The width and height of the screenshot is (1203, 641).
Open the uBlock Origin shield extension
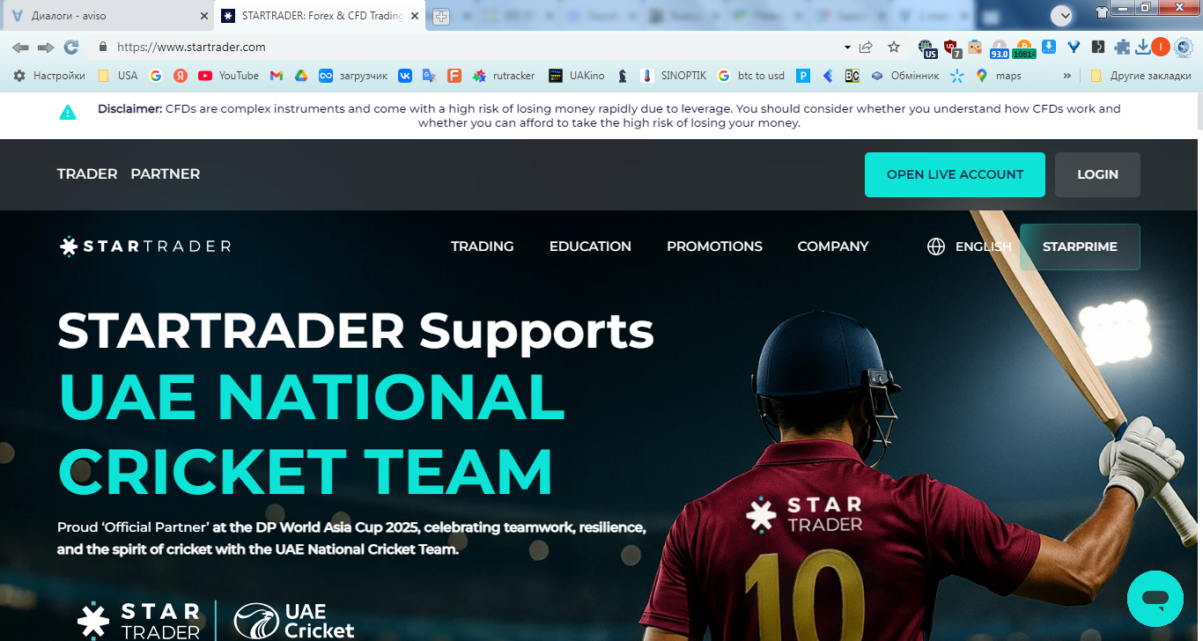(951, 48)
